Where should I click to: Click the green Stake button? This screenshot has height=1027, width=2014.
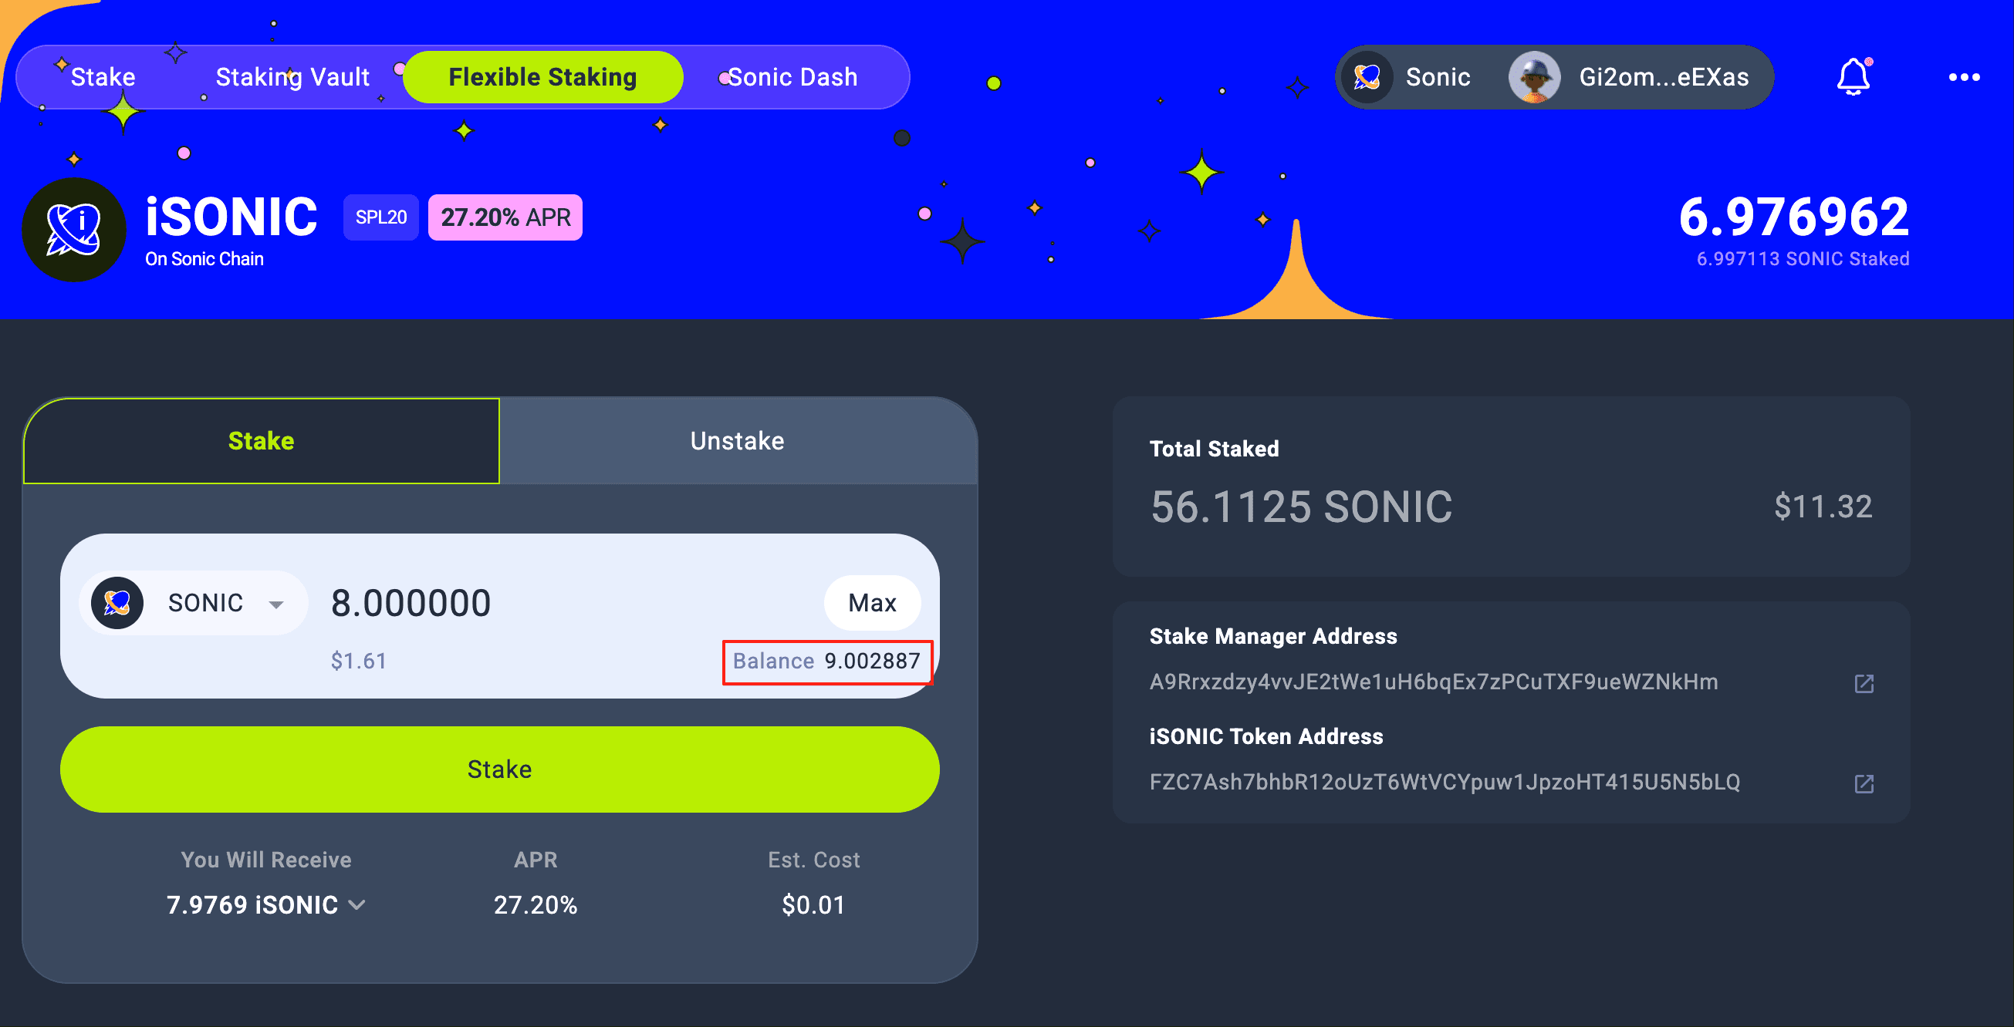coord(499,769)
